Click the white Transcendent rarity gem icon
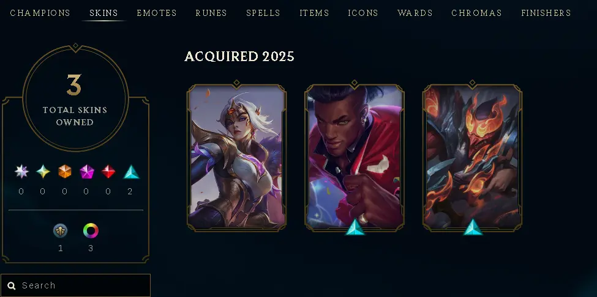 coord(21,172)
